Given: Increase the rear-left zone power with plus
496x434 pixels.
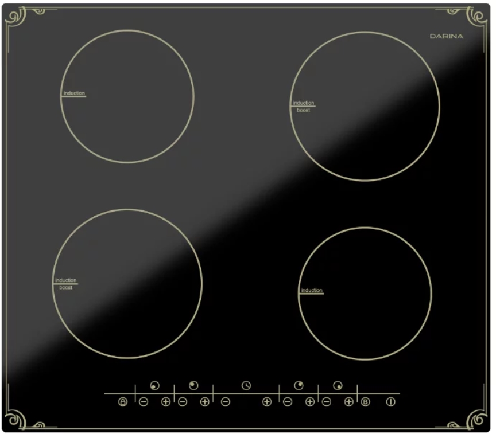Looking at the screenshot, I should (x=204, y=402).
